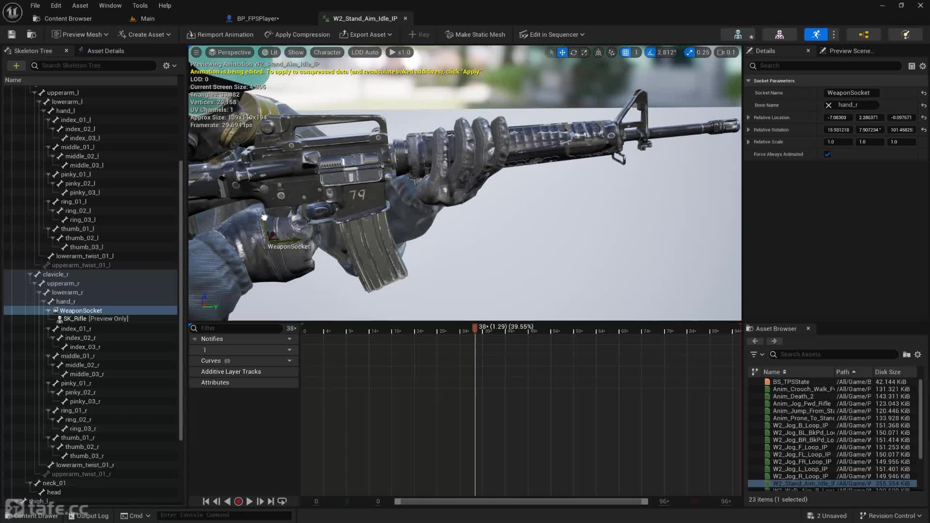
Task: Expand the Relative Location property
Action: pos(748,118)
